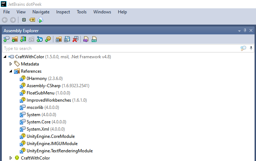The width and height of the screenshot is (256, 161).
Task: Click the resolved reference icon beside mscorlib
Action: click(x=23, y=107)
